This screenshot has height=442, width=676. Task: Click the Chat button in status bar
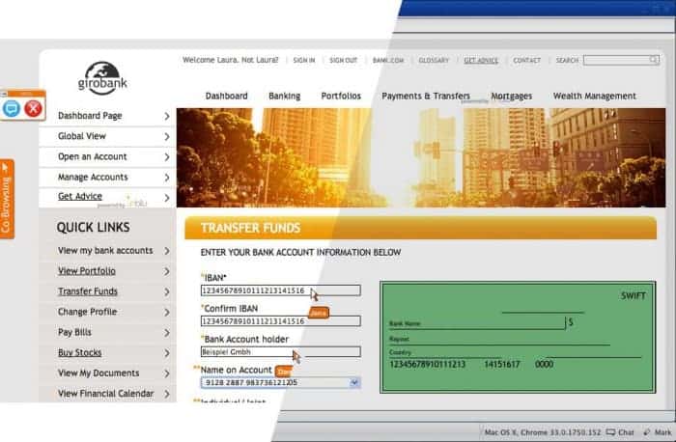click(x=620, y=432)
